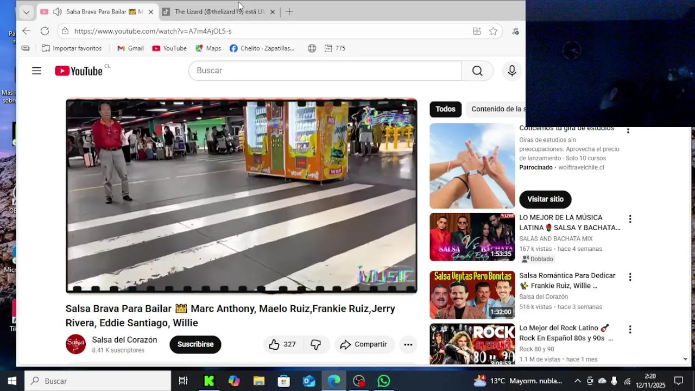The width and height of the screenshot is (695, 391).
Task: Click the microphone icon in system tray
Action: click(614, 381)
